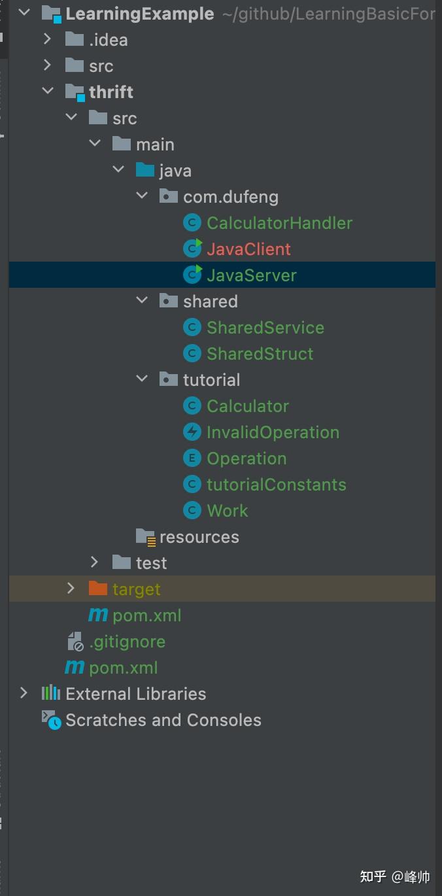
Task: Expand External Libraries node
Action: pyautogui.click(x=24, y=693)
